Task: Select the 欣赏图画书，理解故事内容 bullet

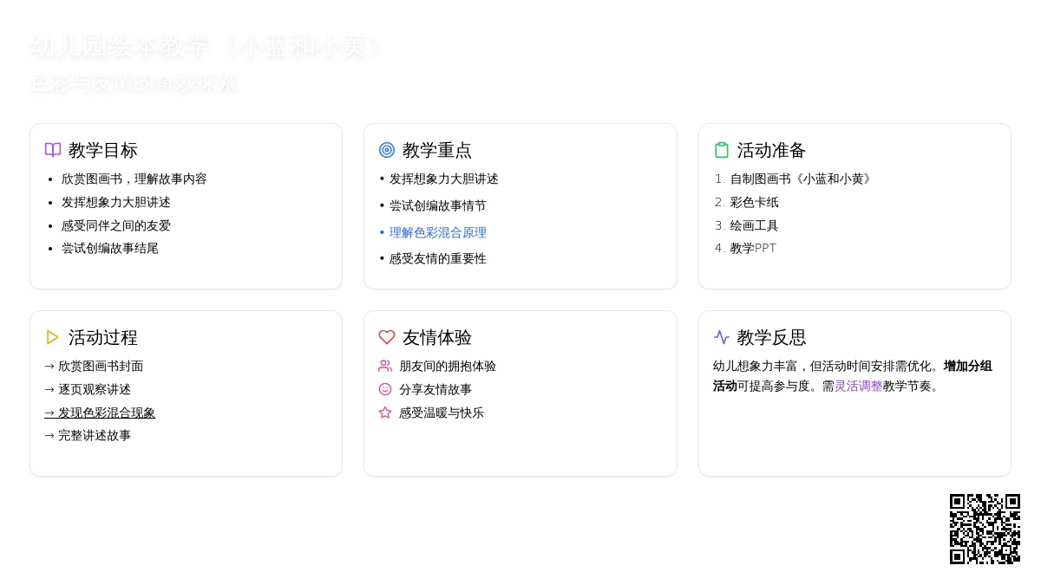Action: [x=134, y=179]
